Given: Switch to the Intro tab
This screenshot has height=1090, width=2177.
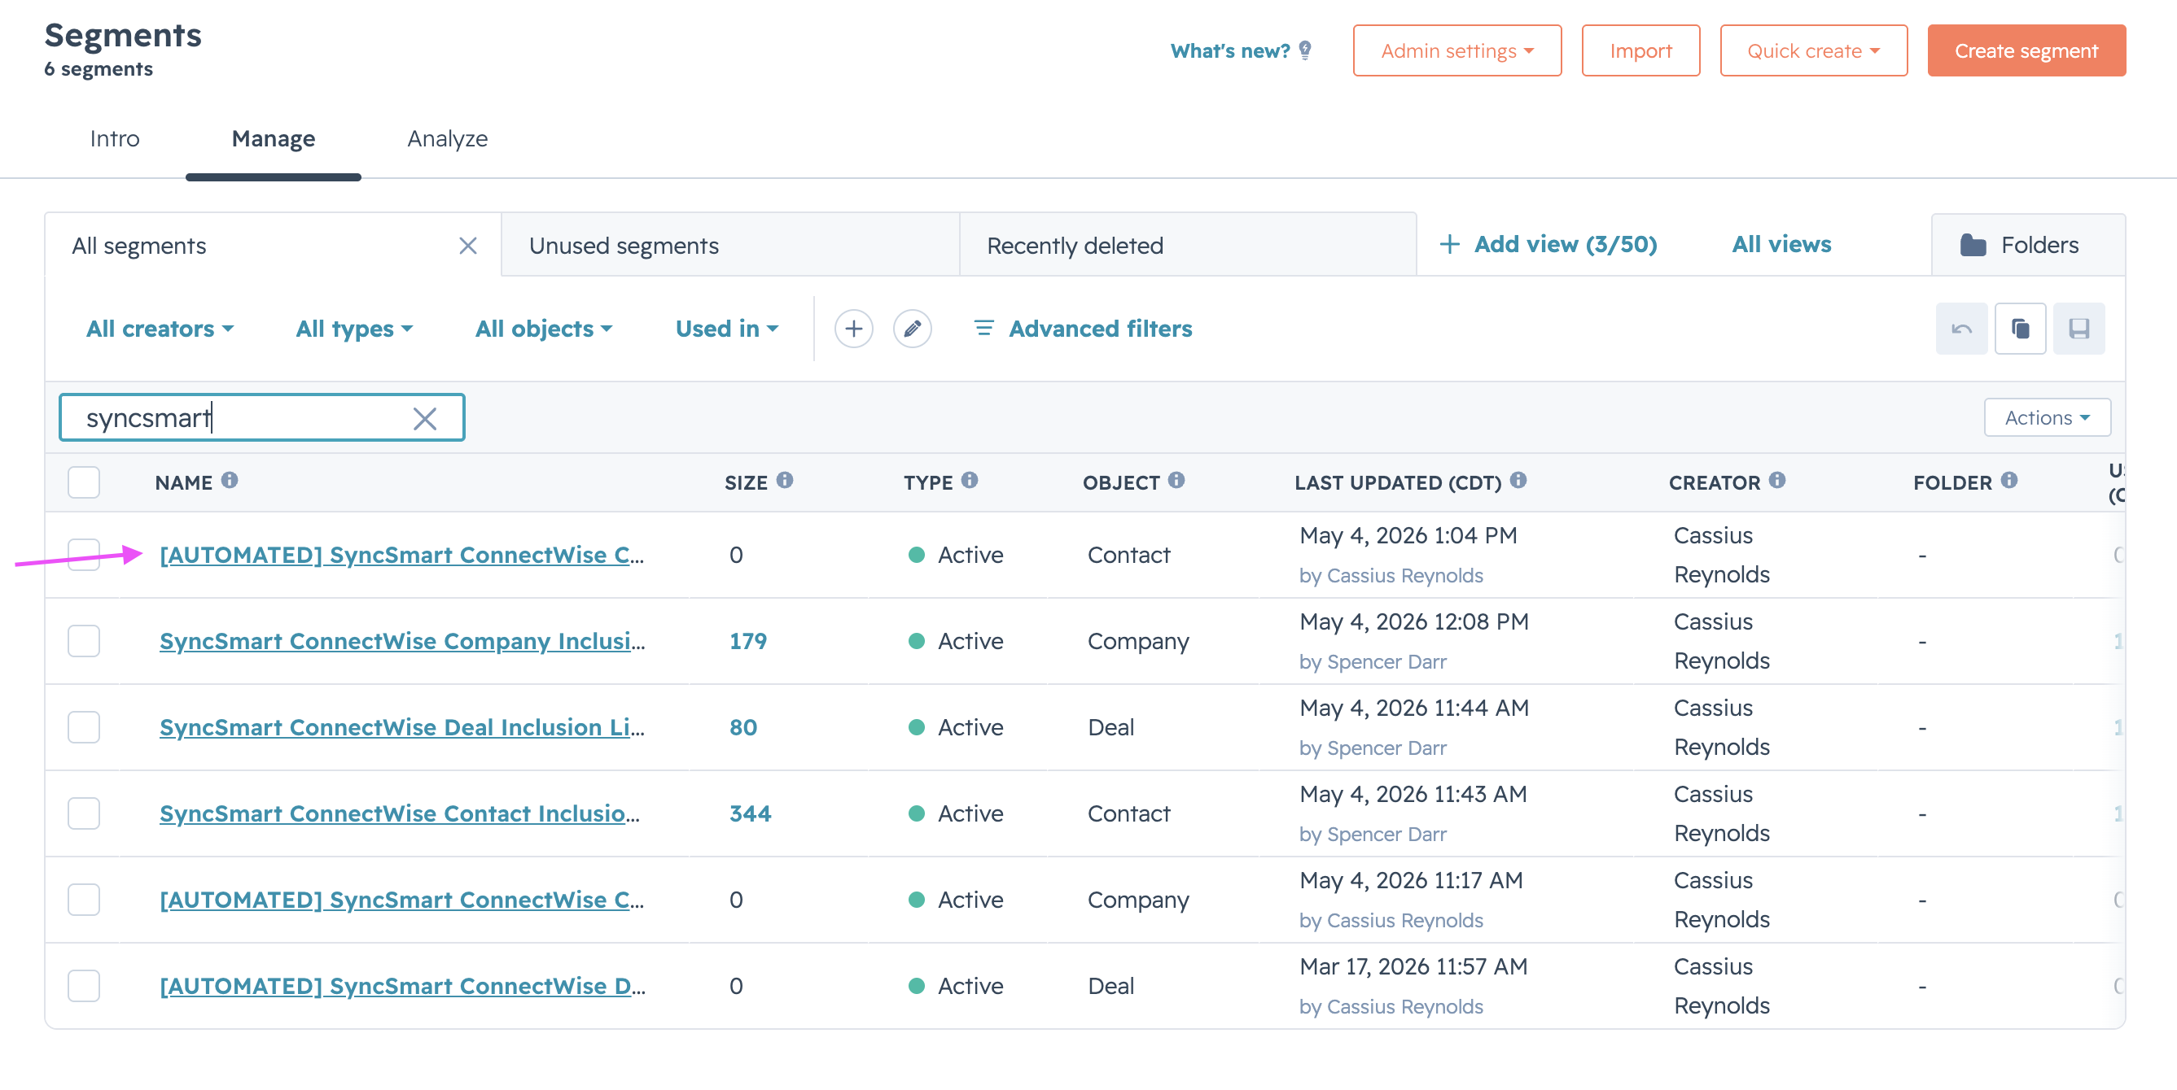Looking at the screenshot, I should pos(115,138).
